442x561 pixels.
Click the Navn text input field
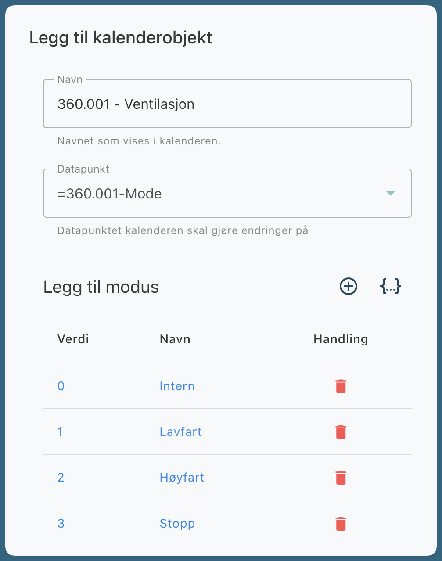point(227,104)
